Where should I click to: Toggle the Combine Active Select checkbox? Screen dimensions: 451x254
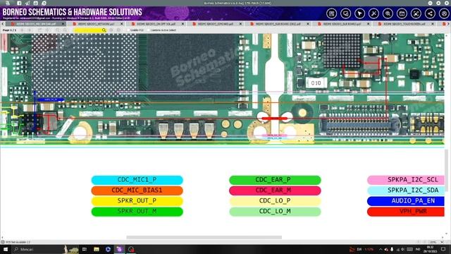point(149,30)
